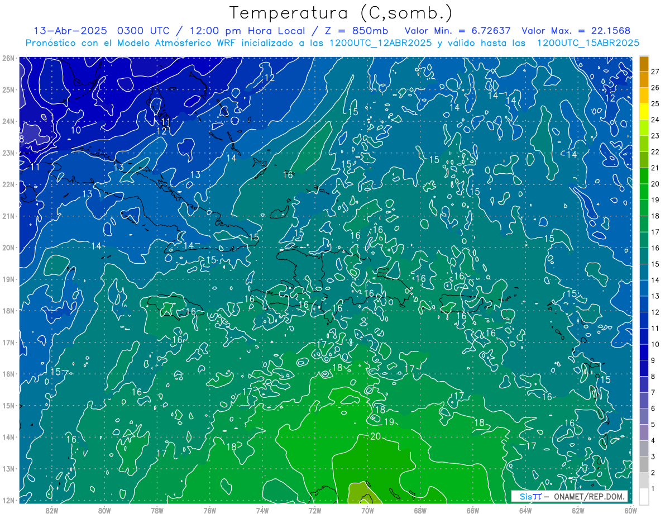Click the '24N' latitude axis label

8,121
